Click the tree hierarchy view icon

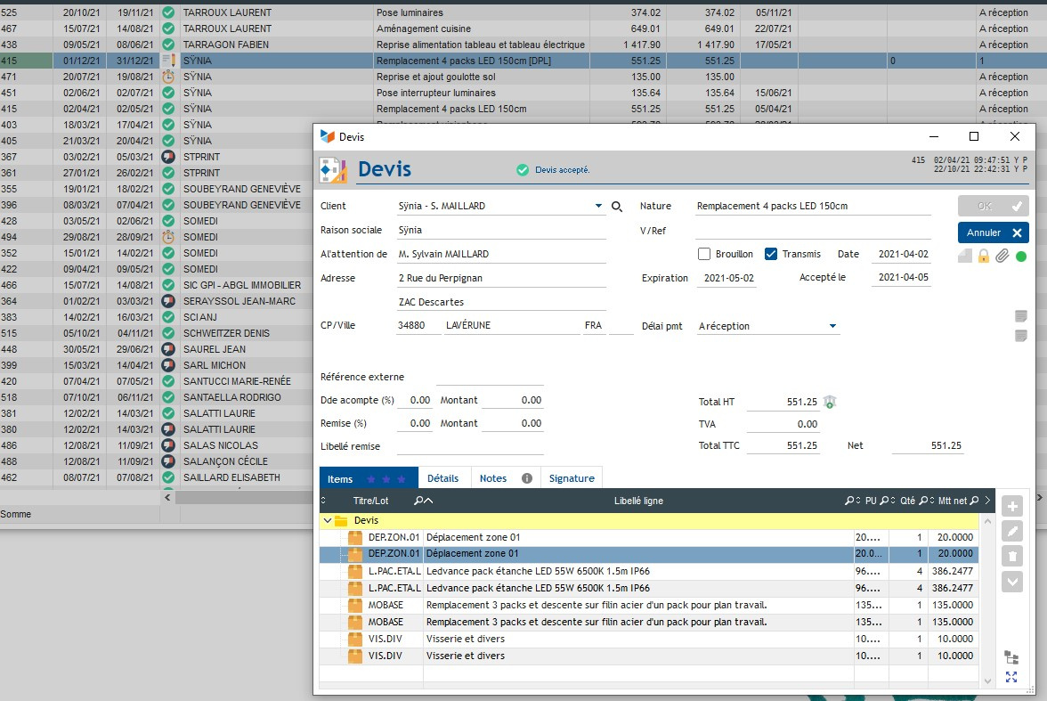pyautogui.click(x=1011, y=657)
